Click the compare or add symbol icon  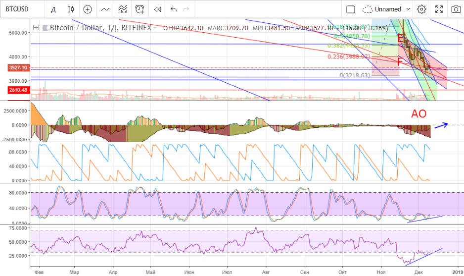click(x=88, y=9)
